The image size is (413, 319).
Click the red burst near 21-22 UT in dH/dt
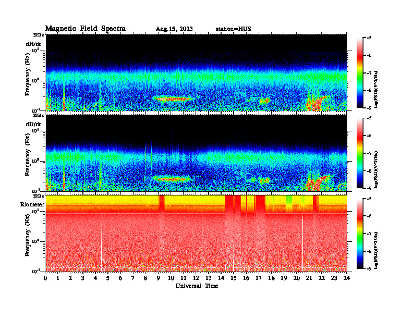tap(316, 103)
